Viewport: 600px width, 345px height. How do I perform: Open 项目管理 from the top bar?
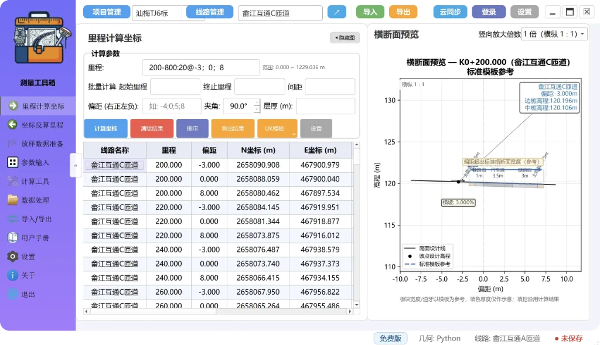[x=107, y=12]
